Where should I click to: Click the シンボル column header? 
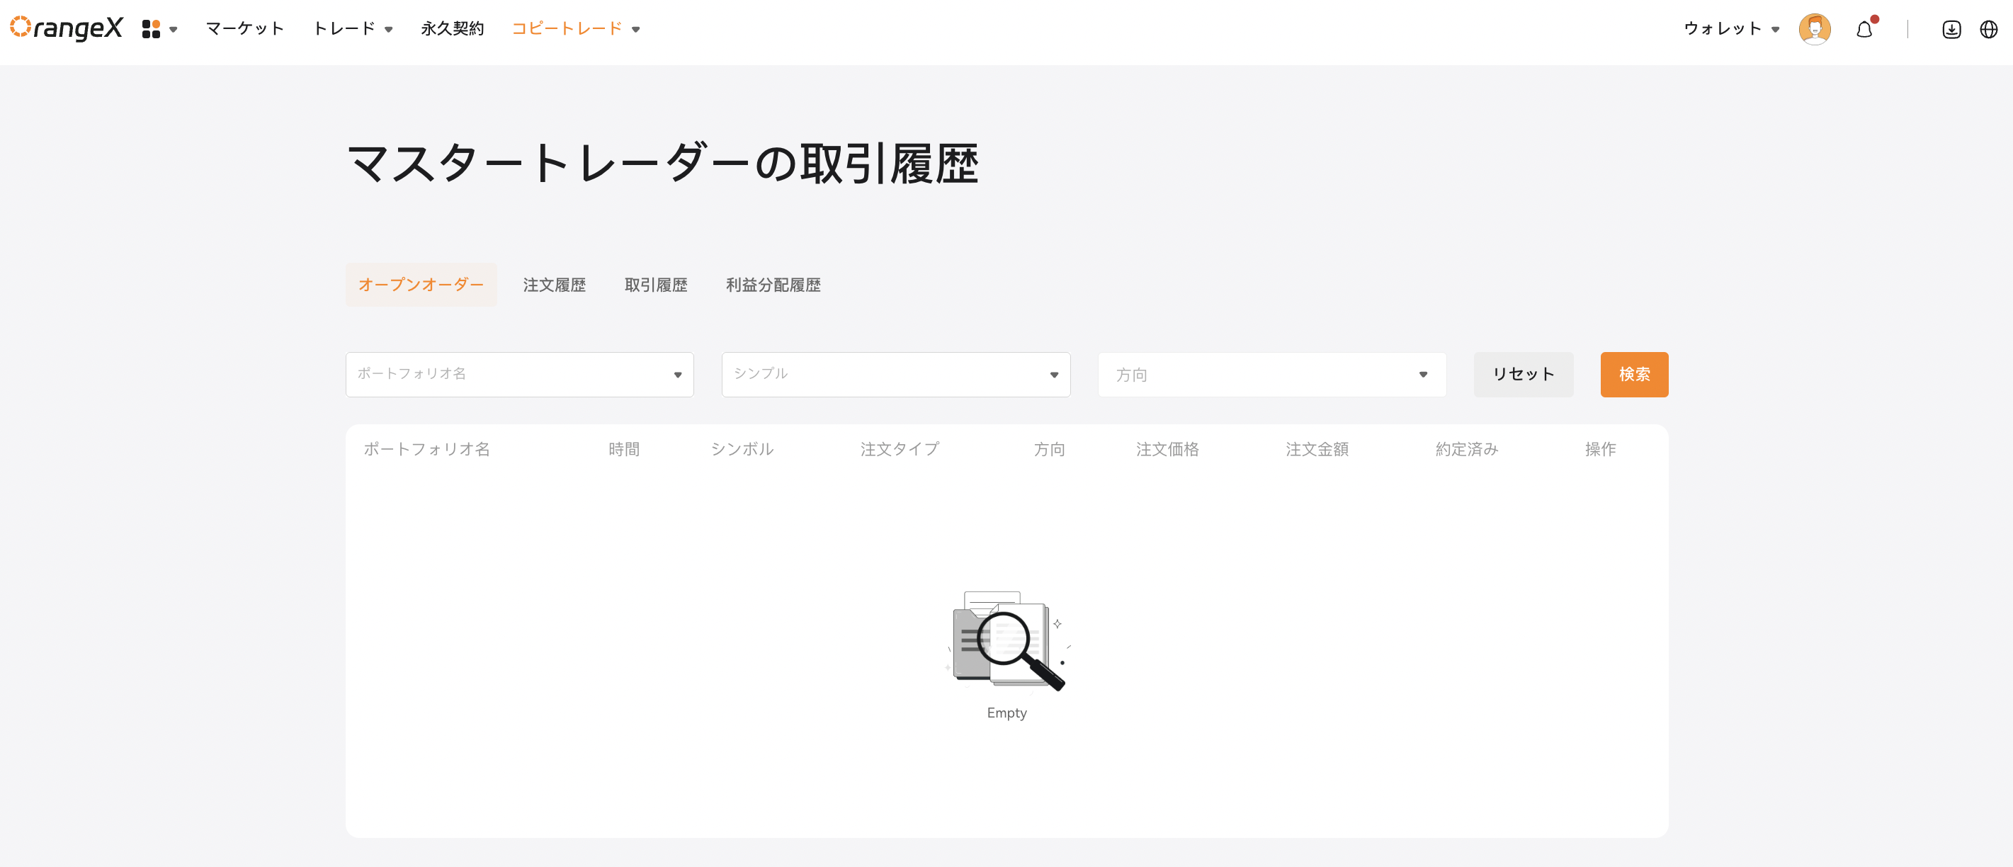[742, 449]
